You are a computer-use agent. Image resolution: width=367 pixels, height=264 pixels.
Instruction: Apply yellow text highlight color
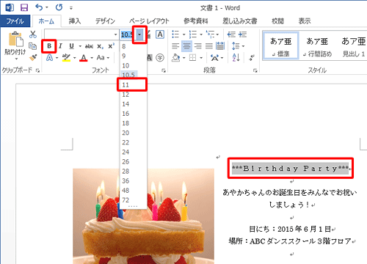click(x=66, y=58)
